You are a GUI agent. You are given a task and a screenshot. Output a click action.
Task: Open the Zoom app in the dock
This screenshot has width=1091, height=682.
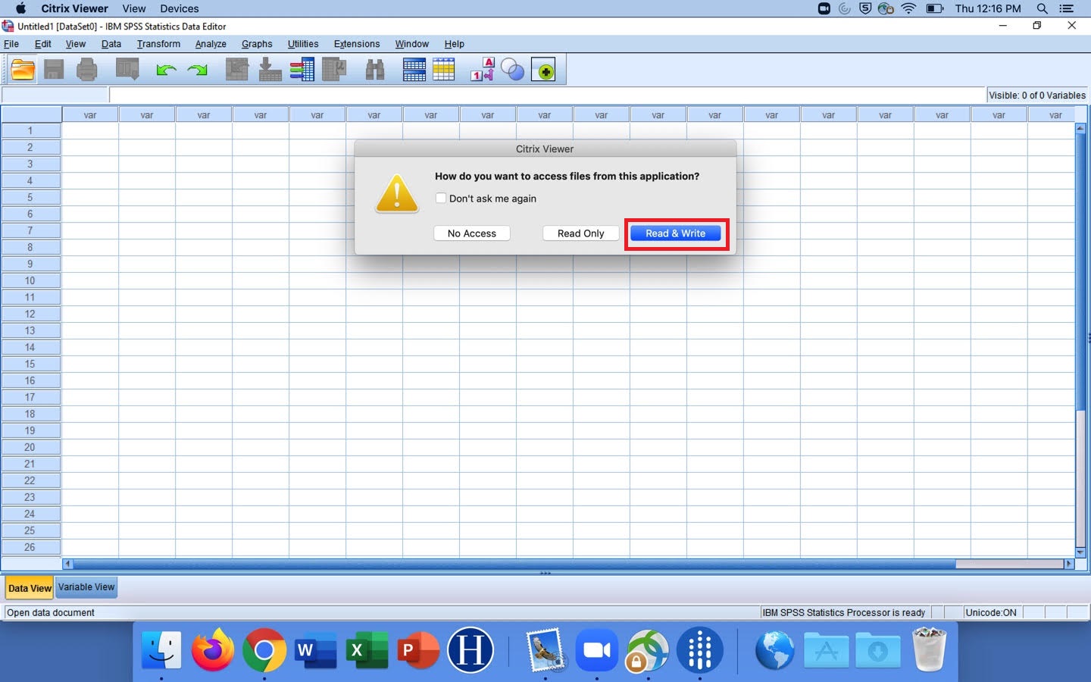[x=597, y=650]
